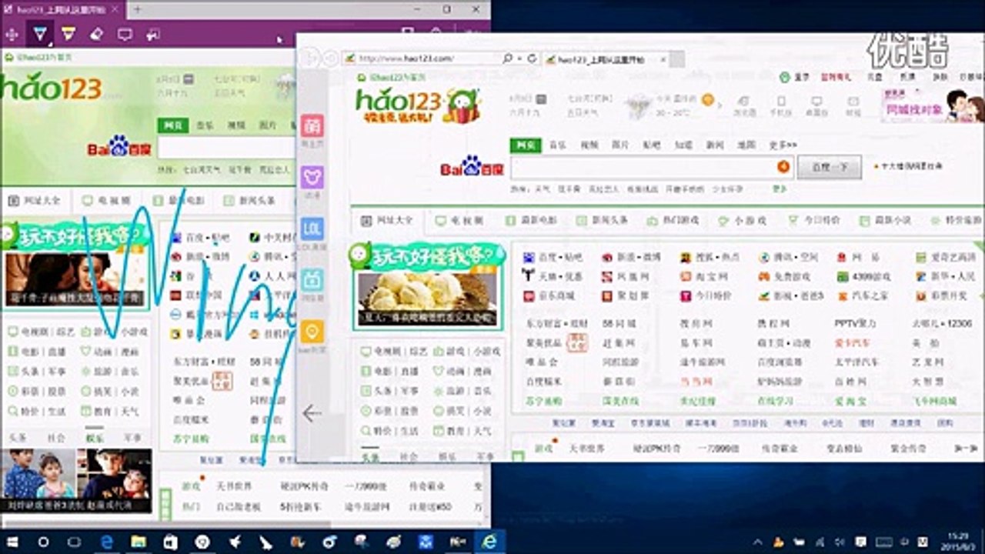
Task: Click the Baidu search field in Edge window
Action: pyautogui.click(x=227, y=148)
